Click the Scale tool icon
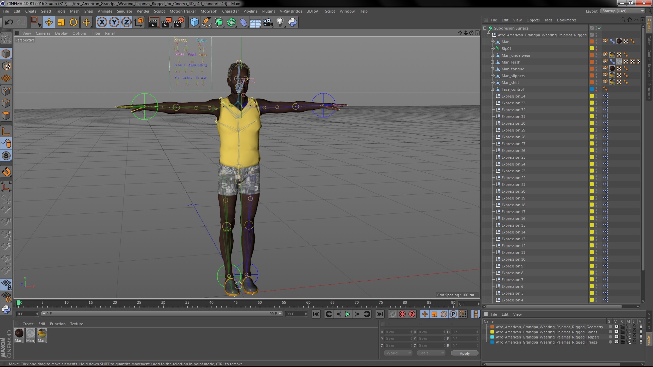 (61, 22)
